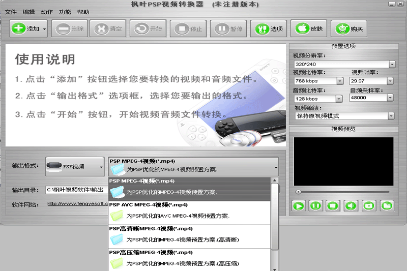
Task: Select PSP MPEG-4视频(*.mp4) list entry
Action: [x=189, y=189]
